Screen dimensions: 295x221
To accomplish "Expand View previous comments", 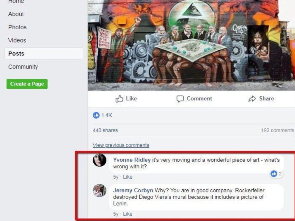I will tap(121, 145).
